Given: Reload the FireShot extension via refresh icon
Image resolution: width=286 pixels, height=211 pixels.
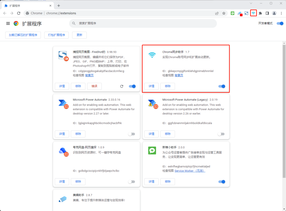Looking at the screenshot, I should pos(122,86).
